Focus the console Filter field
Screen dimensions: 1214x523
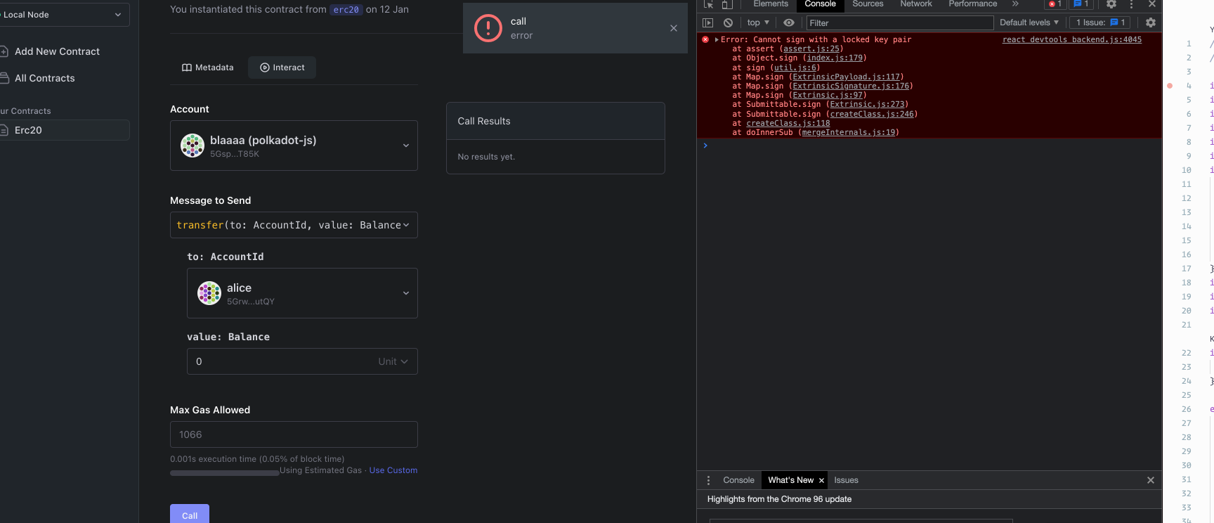point(900,23)
